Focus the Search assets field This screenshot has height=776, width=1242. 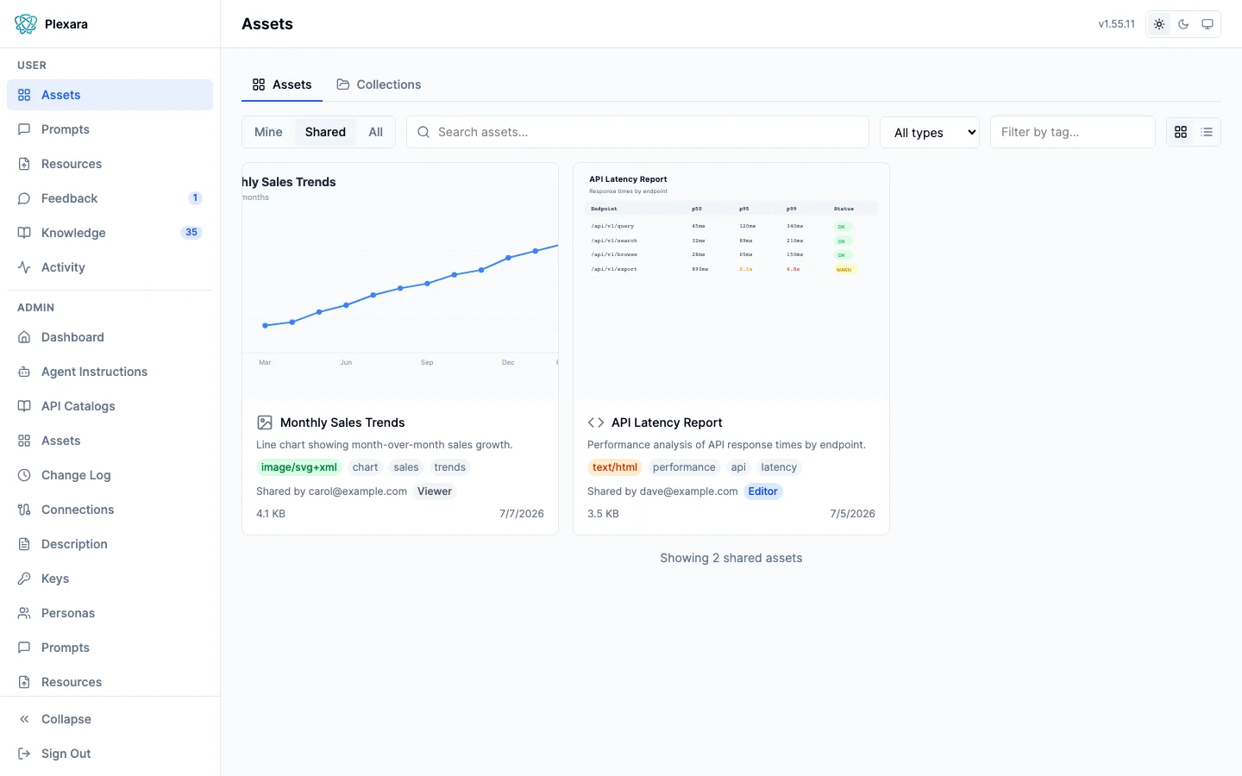637,132
